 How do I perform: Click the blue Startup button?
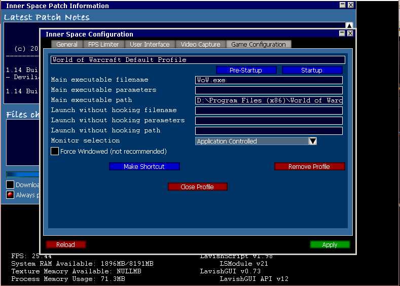pyautogui.click(x=312, y=70)
